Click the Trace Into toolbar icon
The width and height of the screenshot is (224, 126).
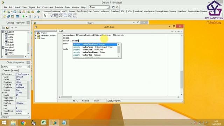tap(35, 16)
